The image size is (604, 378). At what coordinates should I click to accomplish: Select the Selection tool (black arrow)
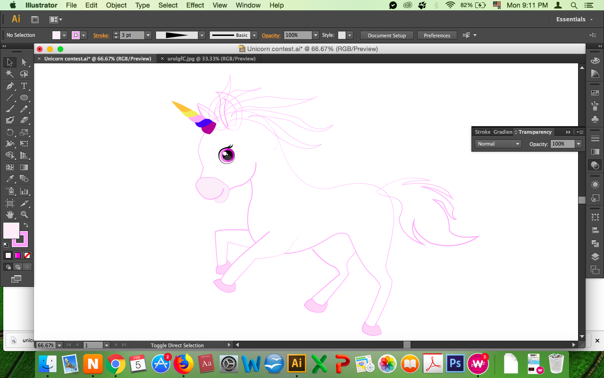click(x=9, y=62)
